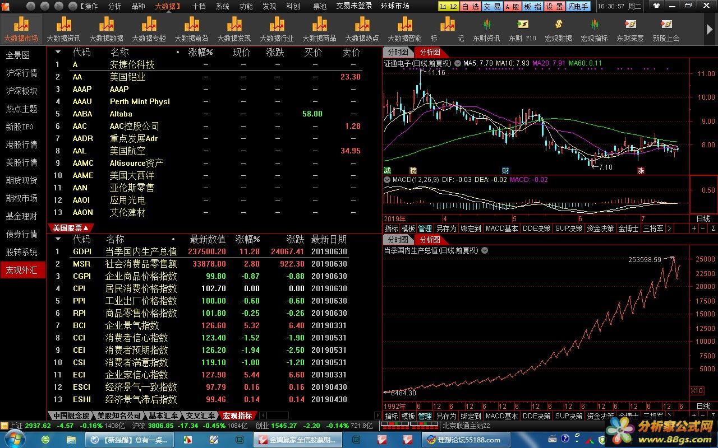Open the 大数据热点 toolbar icon
The width and height of the screenshot is (718, 448).
point(362,29)
